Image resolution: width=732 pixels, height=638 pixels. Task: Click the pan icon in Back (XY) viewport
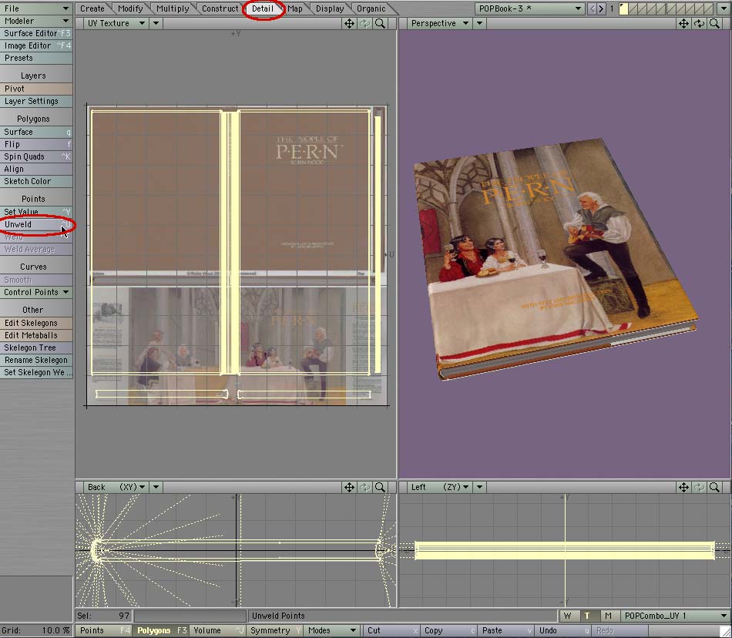(349, 487)
